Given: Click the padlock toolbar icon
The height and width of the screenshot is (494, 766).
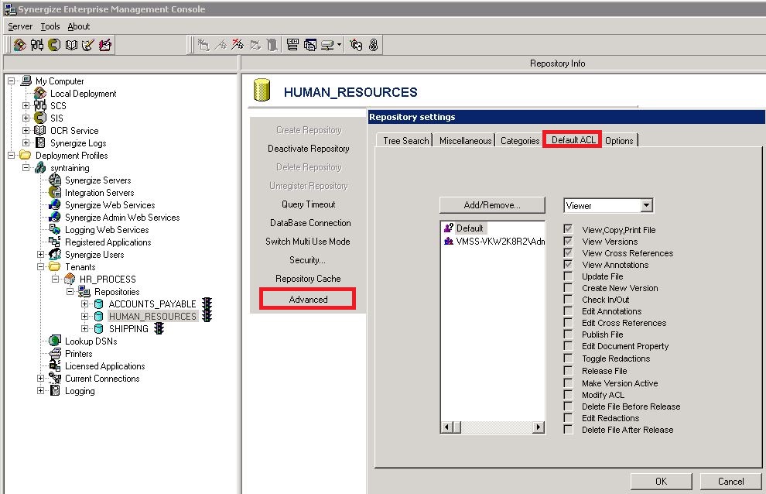Looking at the screenshot, I should coord(373,45).
